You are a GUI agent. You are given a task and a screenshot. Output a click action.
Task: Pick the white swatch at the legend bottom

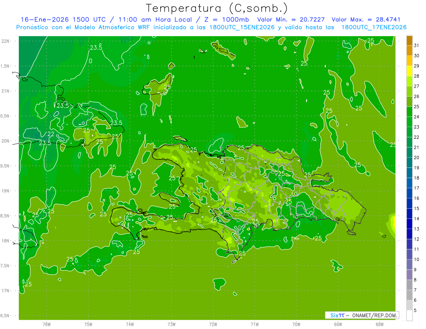pyautogui.click(x=409, y=315)
